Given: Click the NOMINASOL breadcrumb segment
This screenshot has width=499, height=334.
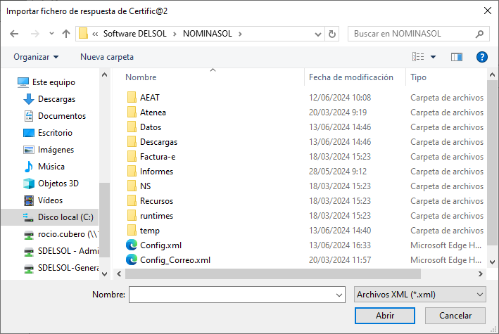Looking at the screenshot, I should tap(207, 34).
